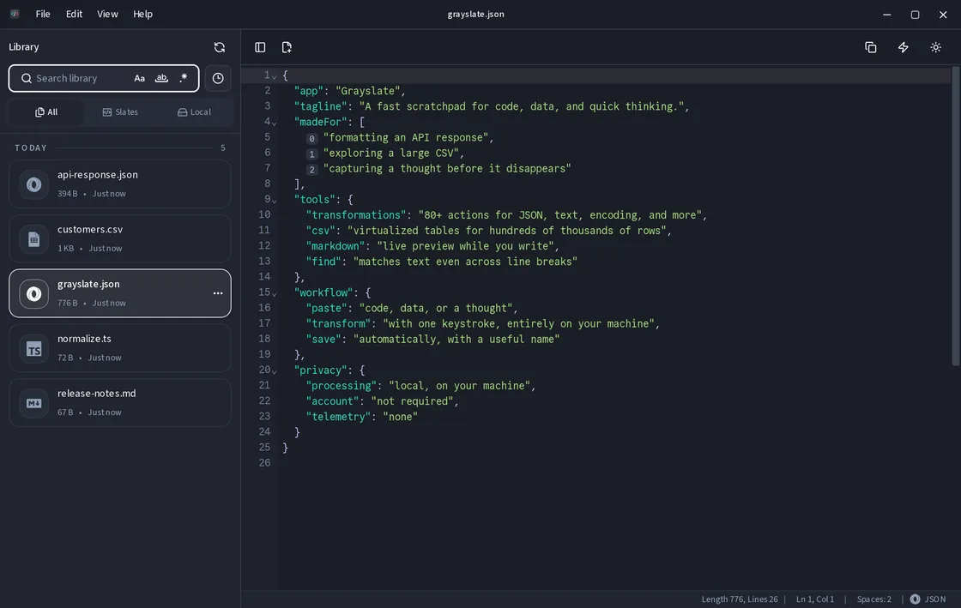Open the Help menu
The image size is (961, 608).
click(x=142, y=14)
